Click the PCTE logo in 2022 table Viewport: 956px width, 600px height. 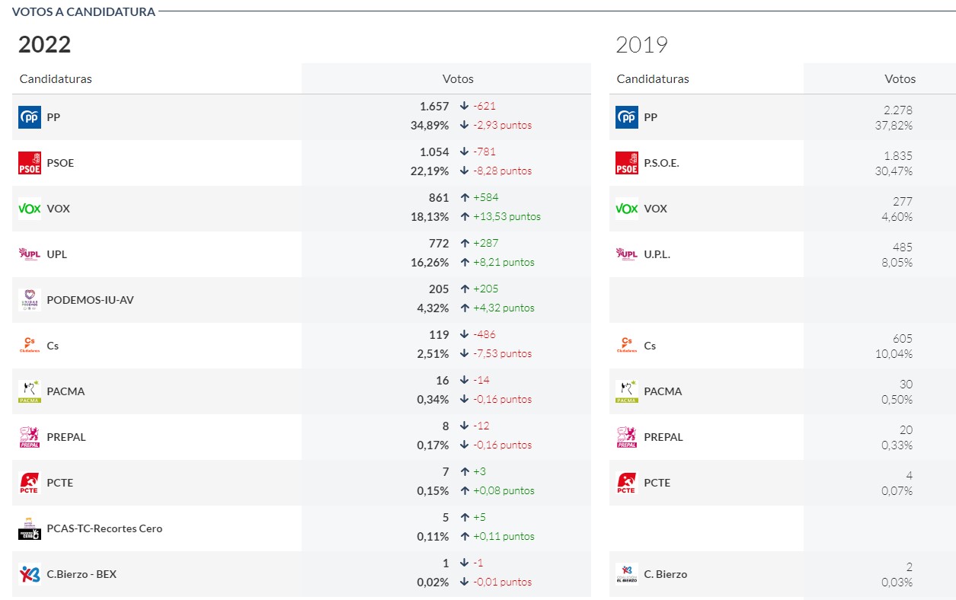(x=30, y=483)
